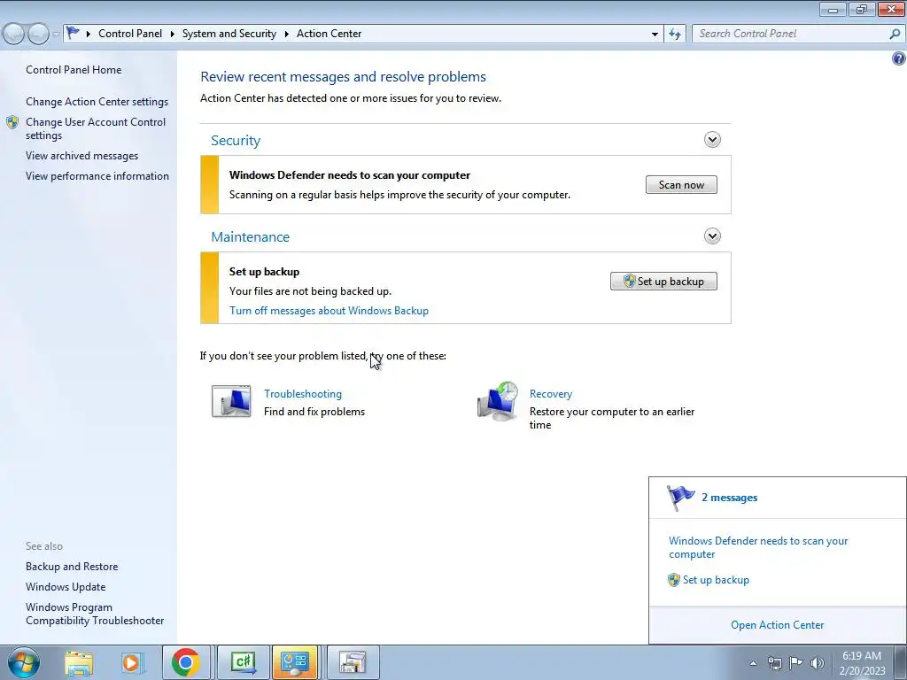Open the last taskbar application icon
The height and width of the screenshot is (680, 907).
click(353, 662)
